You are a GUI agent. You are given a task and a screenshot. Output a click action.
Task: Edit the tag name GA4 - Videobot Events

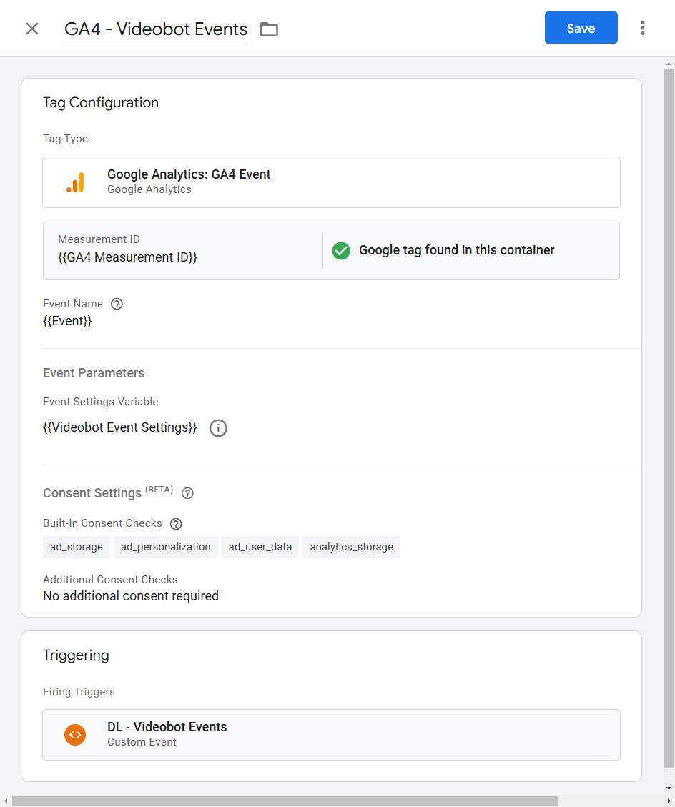coord(156,29)
